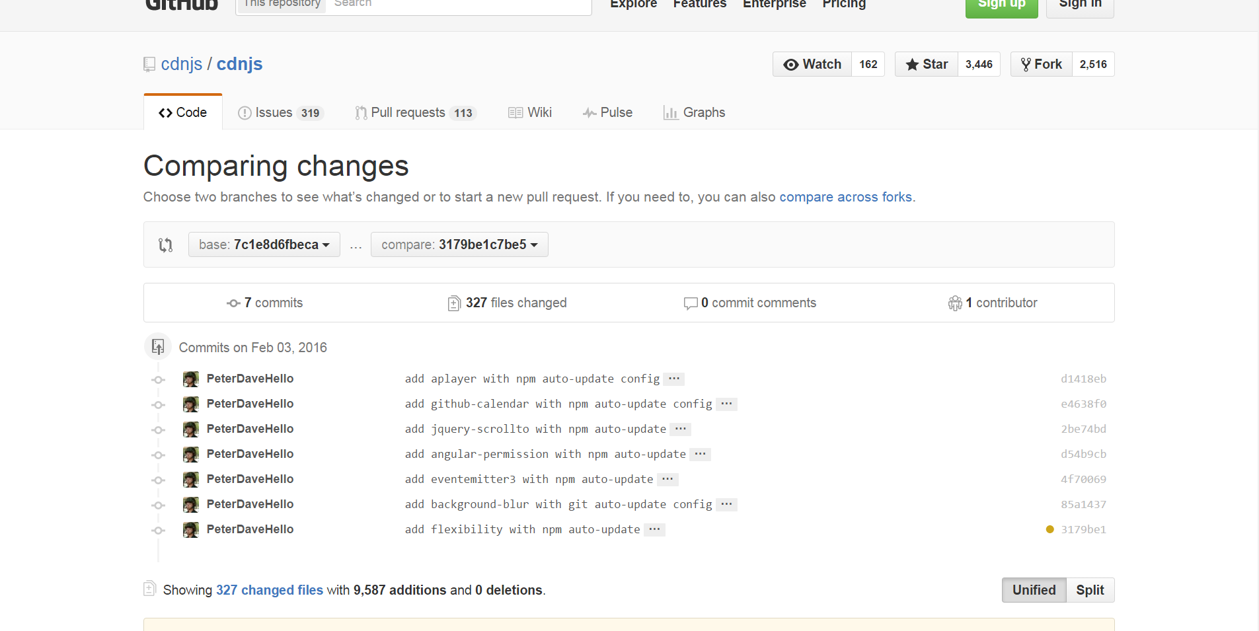Click the commits icon beside 7 commits
1259x631 pixels.
[233, 303]
